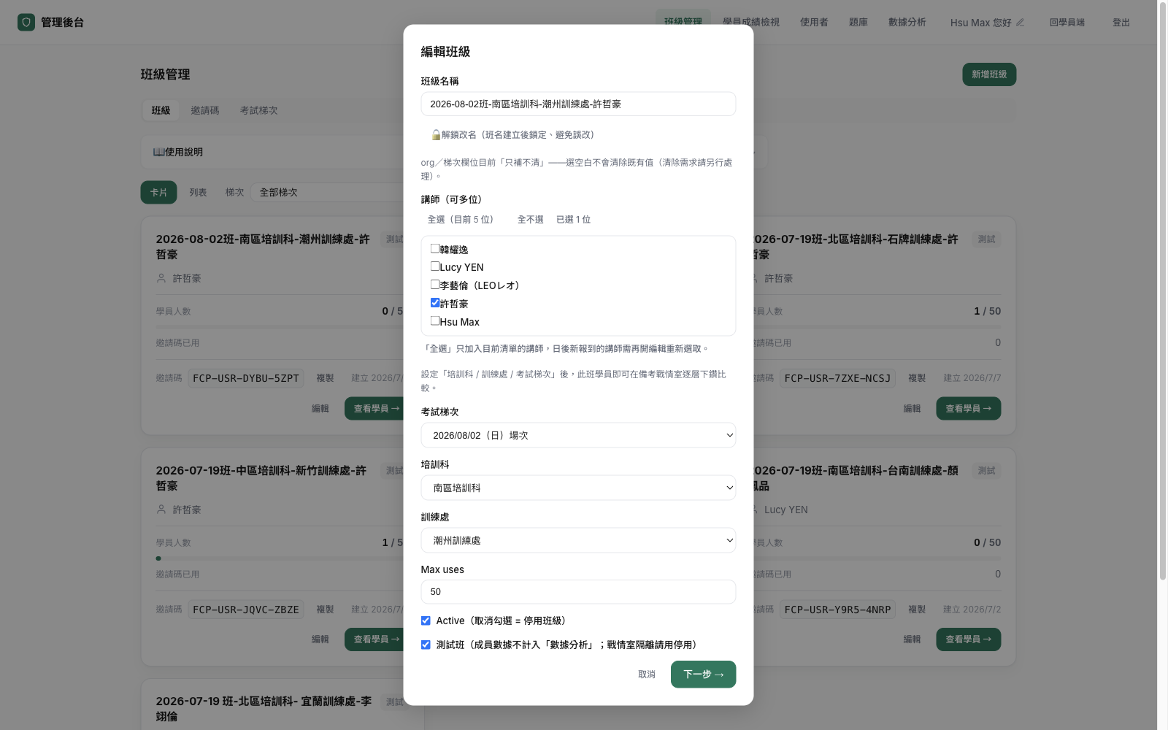Open the 全部梯次 filter dropdown

coord(327,192)
